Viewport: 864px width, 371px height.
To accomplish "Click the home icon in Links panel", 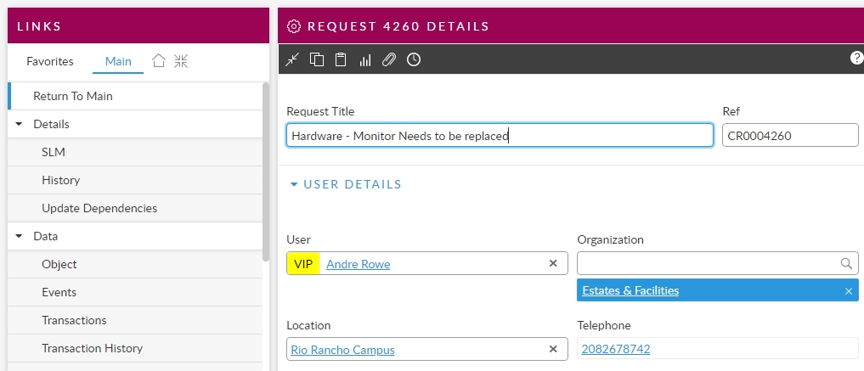I will [x=158, y=61].
